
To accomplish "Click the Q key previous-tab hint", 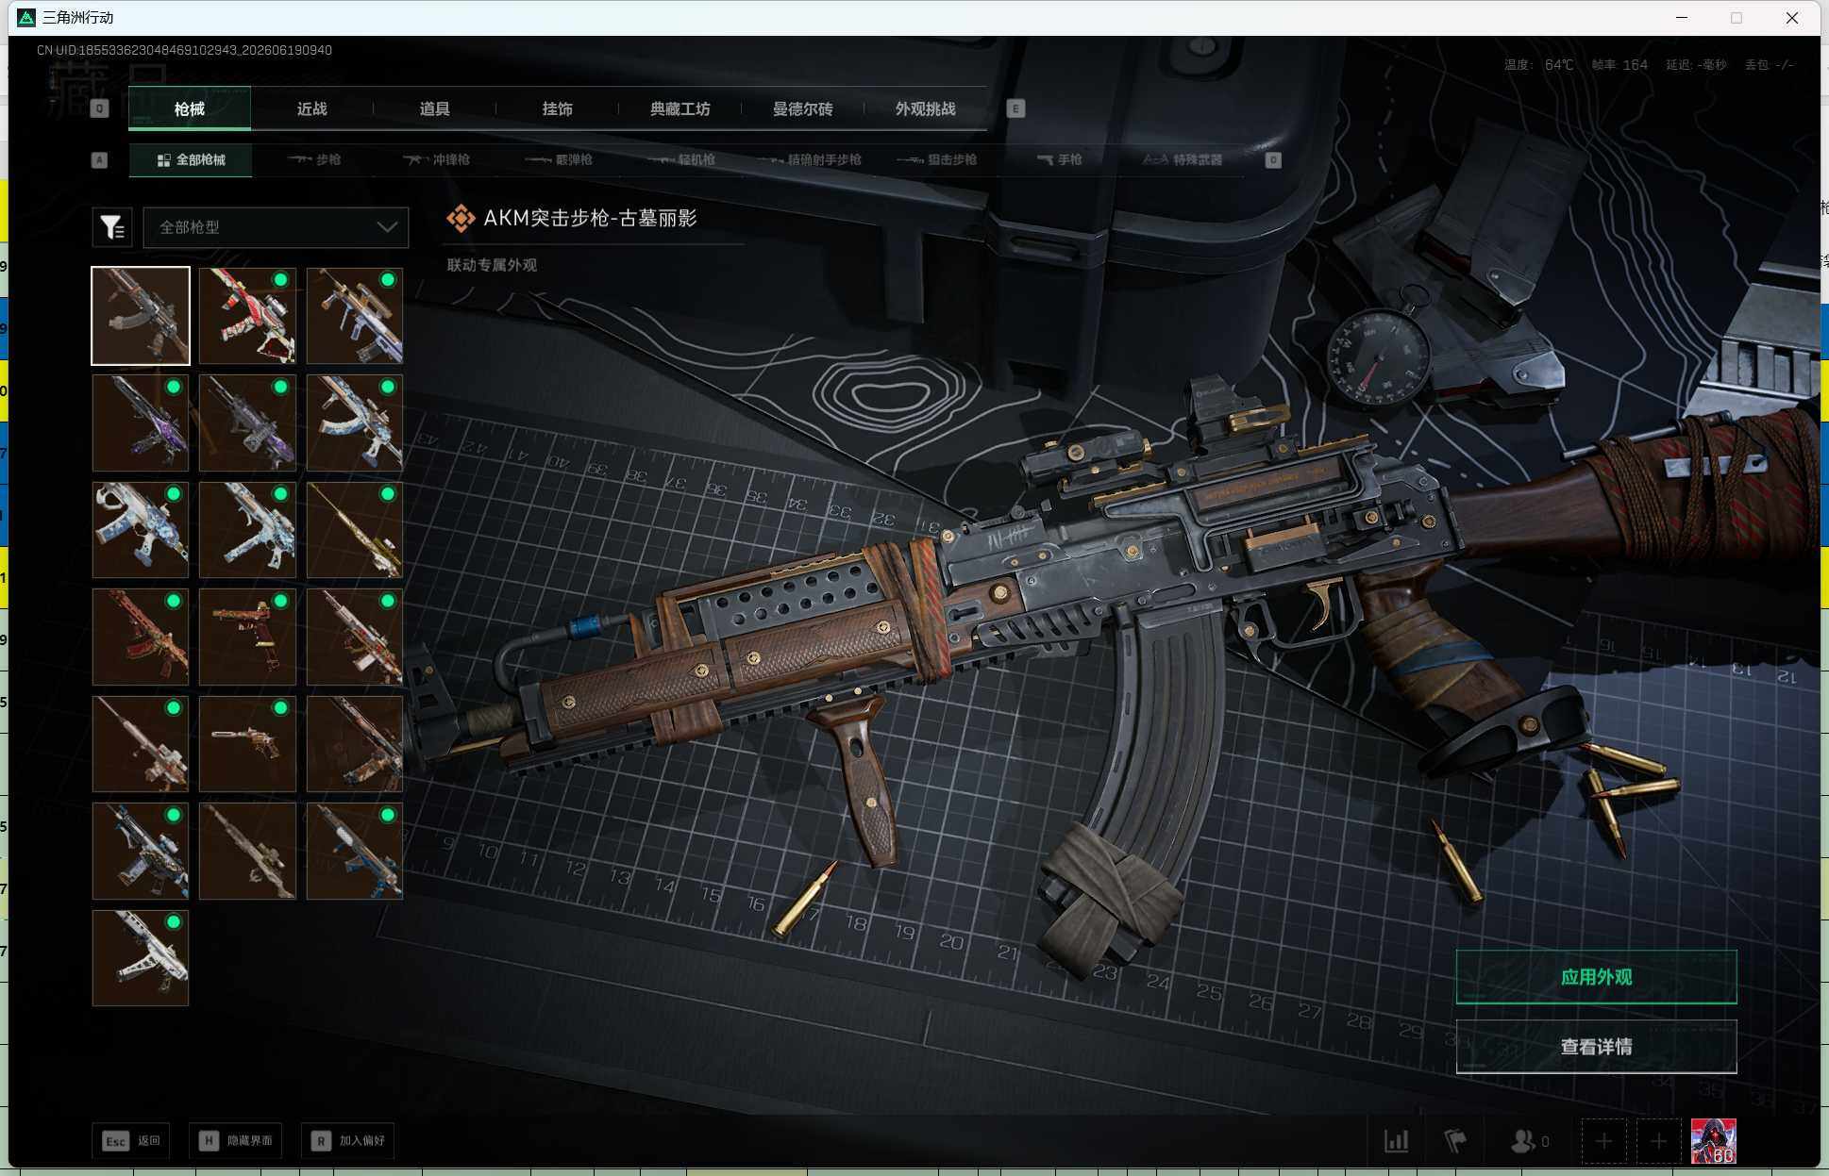I will pyautogui.click(x=99, y=108).
